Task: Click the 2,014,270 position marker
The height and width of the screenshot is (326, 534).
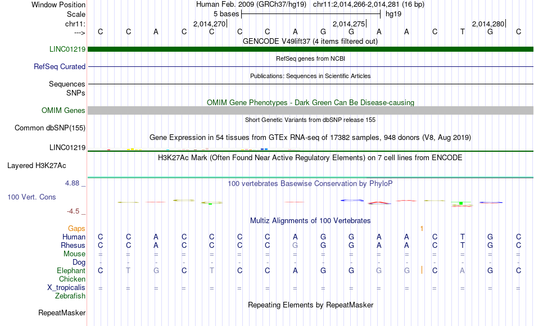Action: [x=210, y=24]
